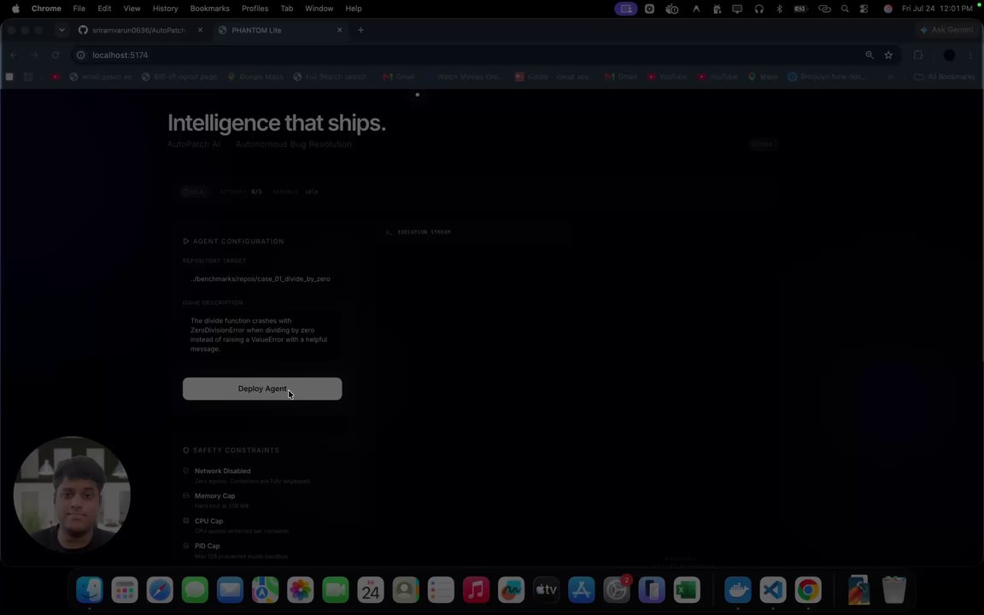
Task: Open FaceTime from the Dock
Action: click(x=336, y=590)
